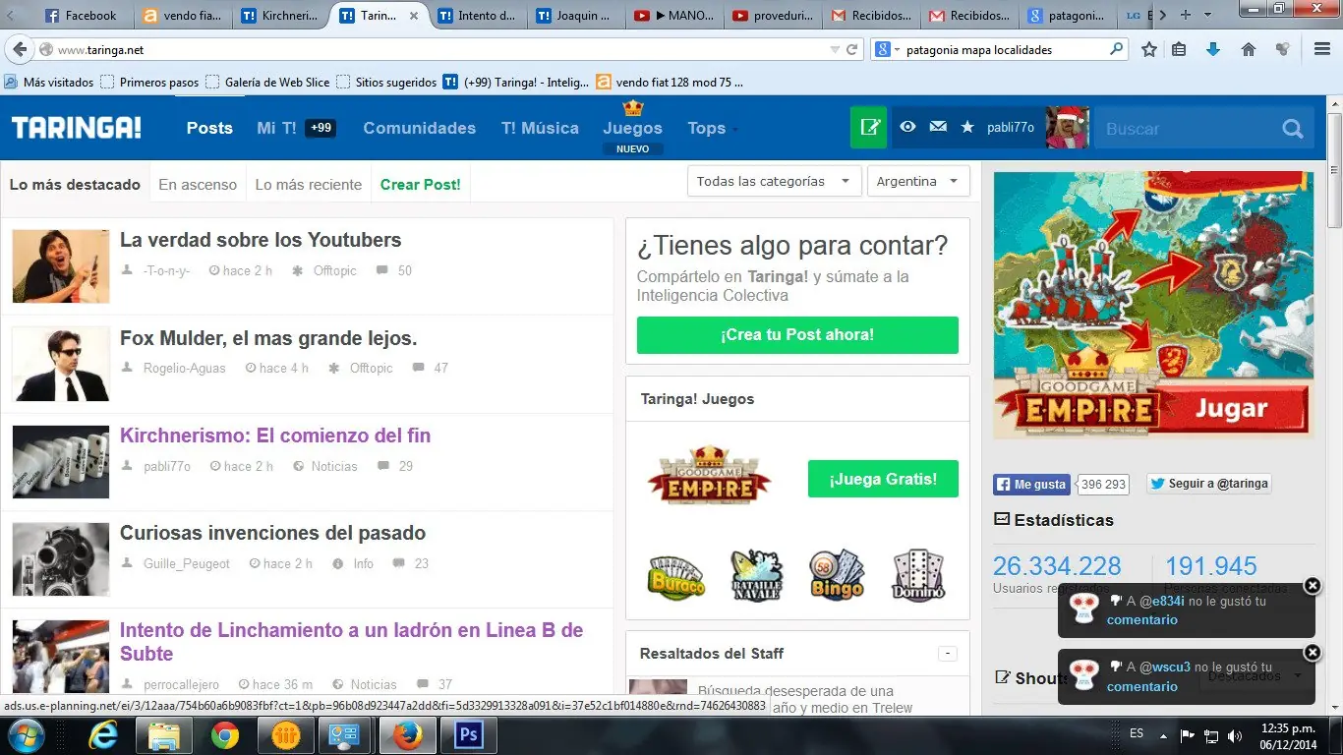Go to Firefox home page icon
Screen dimensions: 1343x755
point(1249,49)
